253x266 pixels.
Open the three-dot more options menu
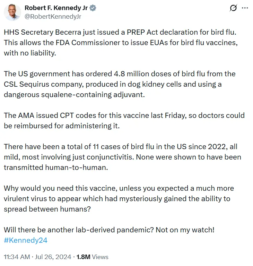245,8
